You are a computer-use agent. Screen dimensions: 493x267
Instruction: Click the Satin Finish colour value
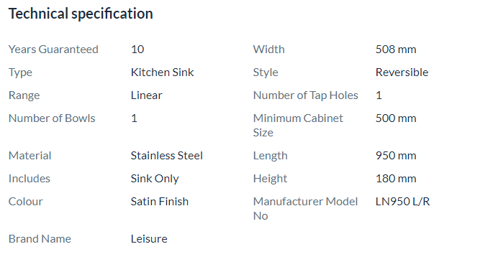[x=160, y=202]
